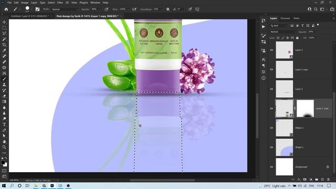Screen dimensions: 336x189
Task: Select the Eyedropper tool
Action: pyautogui.click(x=4, y=50)
